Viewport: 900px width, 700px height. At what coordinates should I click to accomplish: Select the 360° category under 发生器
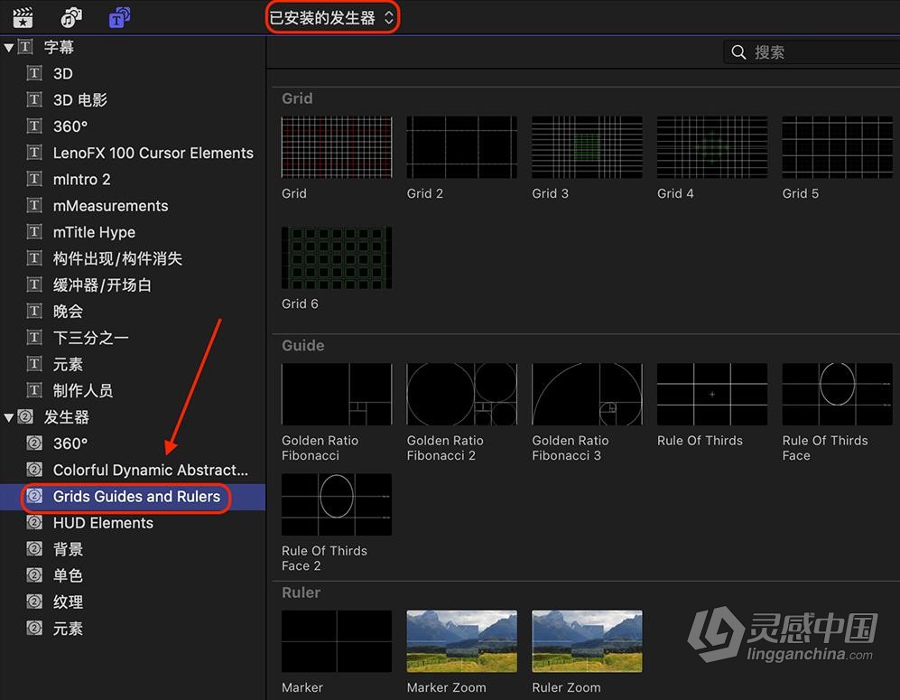click(x=70, y=443)
